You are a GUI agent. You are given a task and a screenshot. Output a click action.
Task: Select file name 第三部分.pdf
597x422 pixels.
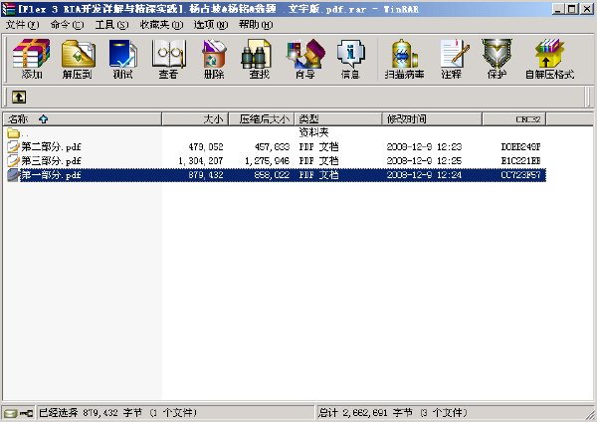(51, 160)
